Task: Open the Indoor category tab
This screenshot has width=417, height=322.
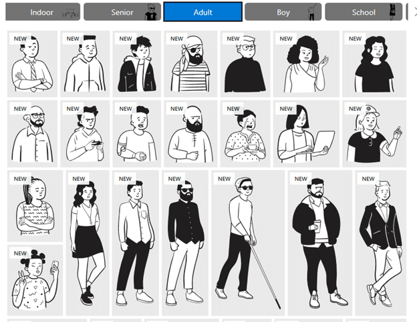Action: tap(43, 12)
